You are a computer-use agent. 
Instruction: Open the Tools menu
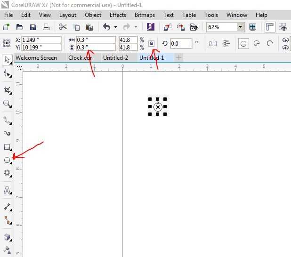click(211, 15)
